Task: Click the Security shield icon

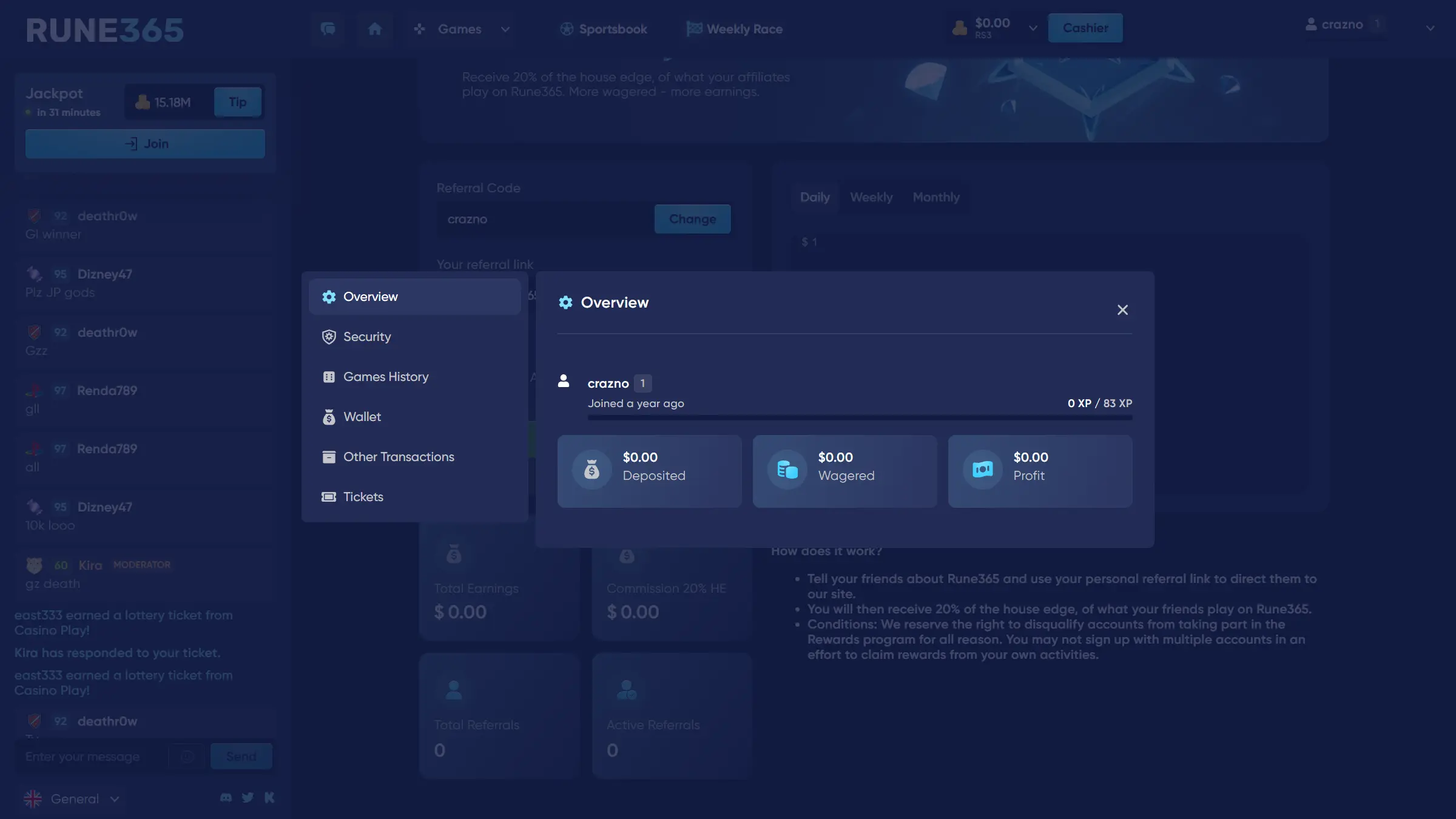Action: click(329, 337)
